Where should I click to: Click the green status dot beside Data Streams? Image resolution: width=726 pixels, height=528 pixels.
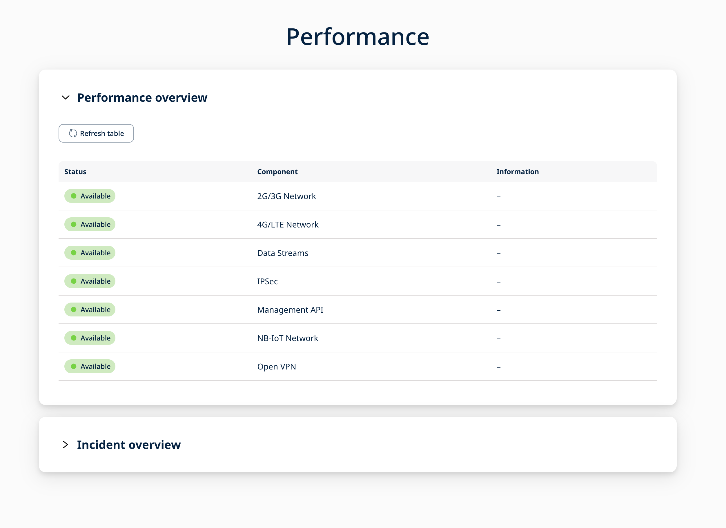pyautogui.click(x=74, y=253)
